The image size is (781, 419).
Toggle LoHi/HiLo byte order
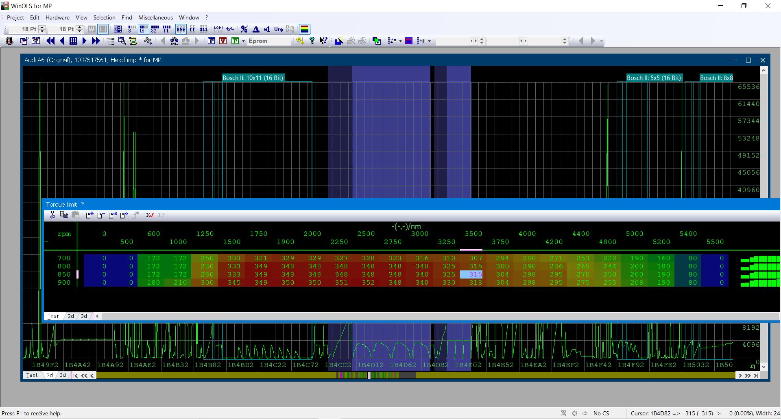[x=218, y=29]
